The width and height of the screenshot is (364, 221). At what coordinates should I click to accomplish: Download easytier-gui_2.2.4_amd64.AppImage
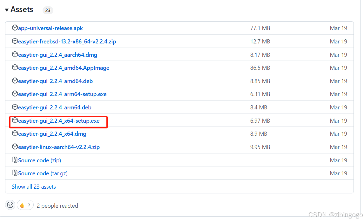(64, 68)
